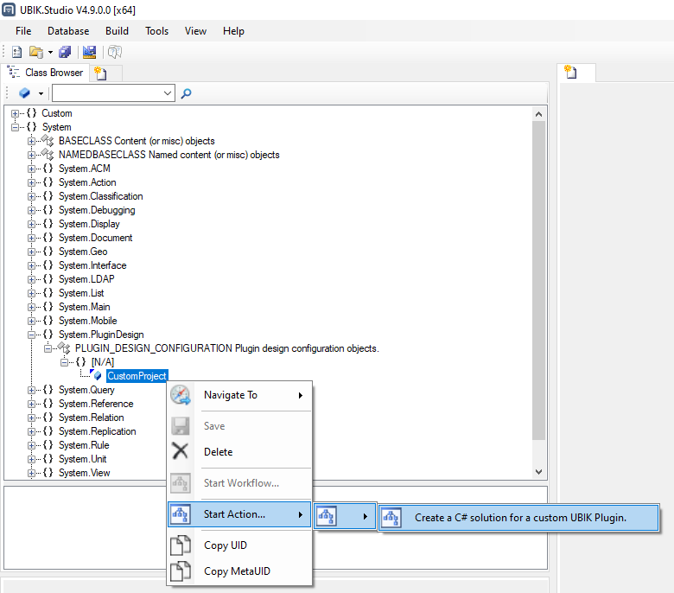Select Copy UID from context menu

226,545
